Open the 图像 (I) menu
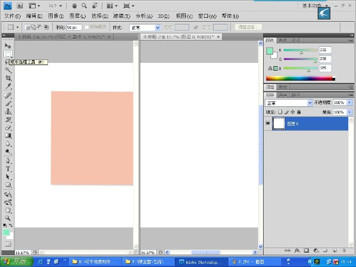 click(x=56, y=16)
